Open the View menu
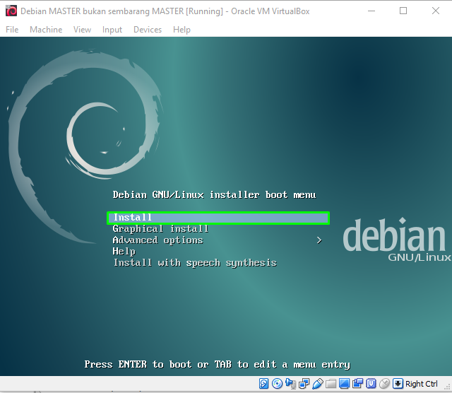This screenshot has height=393, width=452. click(x=82, y=30)
